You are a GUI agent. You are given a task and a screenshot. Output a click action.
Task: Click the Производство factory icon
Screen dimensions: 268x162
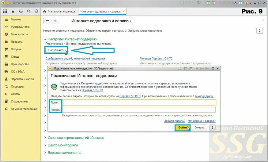click(6, 64)
